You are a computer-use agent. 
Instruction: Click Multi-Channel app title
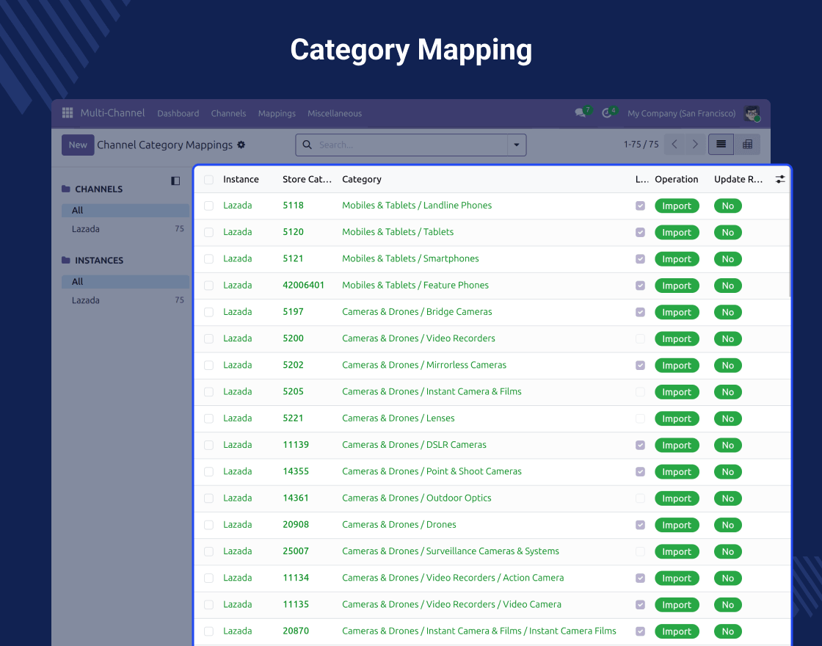(112, 113)
